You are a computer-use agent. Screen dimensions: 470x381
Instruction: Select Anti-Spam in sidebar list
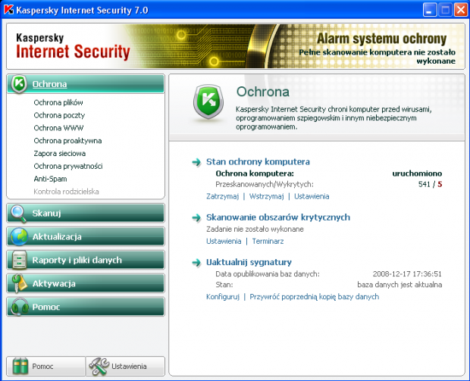pos(50,179)
